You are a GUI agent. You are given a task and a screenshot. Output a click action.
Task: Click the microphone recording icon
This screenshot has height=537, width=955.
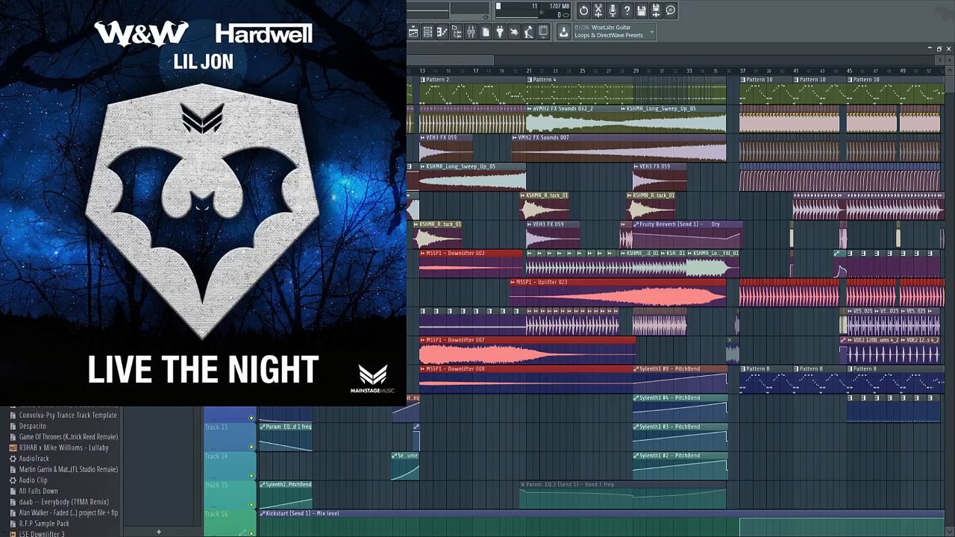point(613,10)
